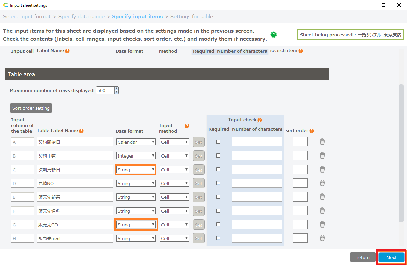Enable Required checkbox for 見積NO row
Image resolution: width=407 pixels, height=267 pixels.
pos(218,183)
